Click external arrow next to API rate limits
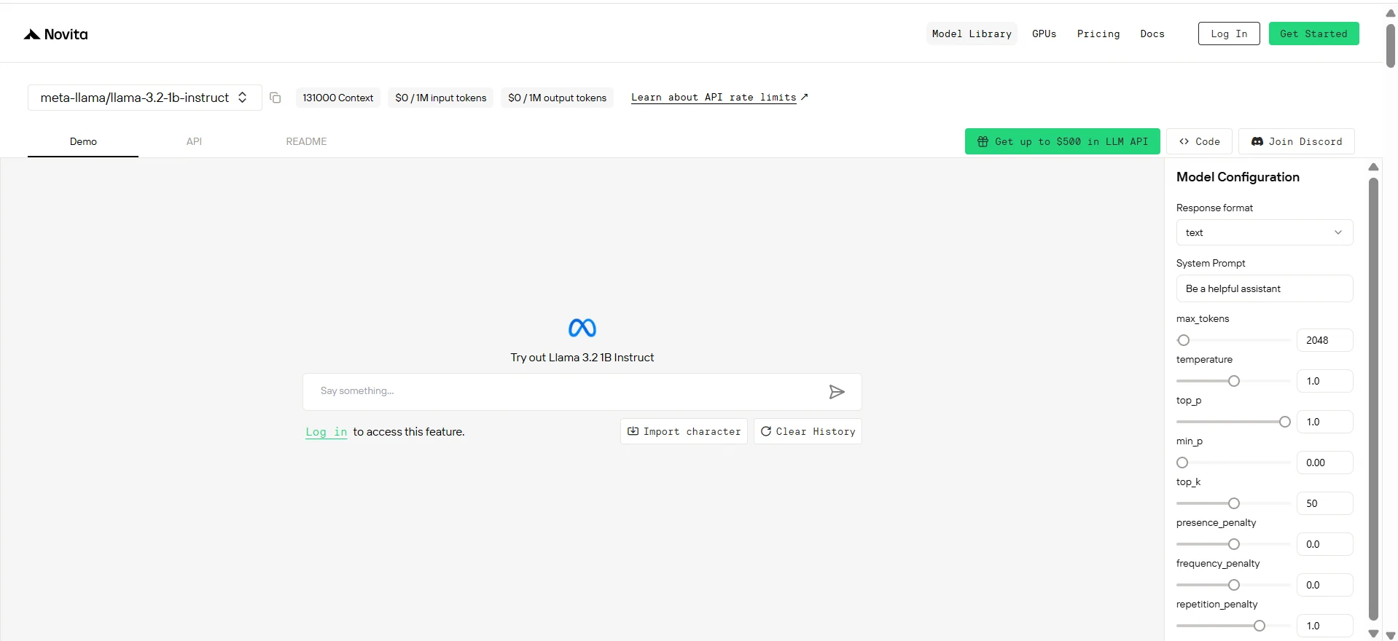The image size is (1398, 641). (x=804, y=97)
